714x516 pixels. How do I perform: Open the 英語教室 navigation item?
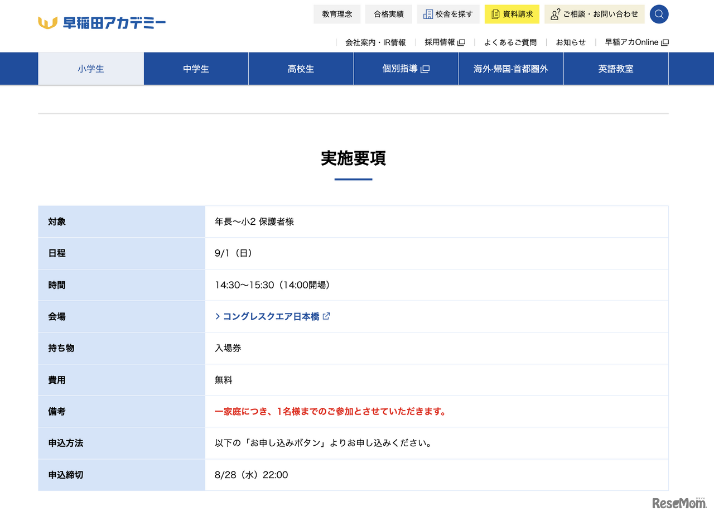[616, 69]
